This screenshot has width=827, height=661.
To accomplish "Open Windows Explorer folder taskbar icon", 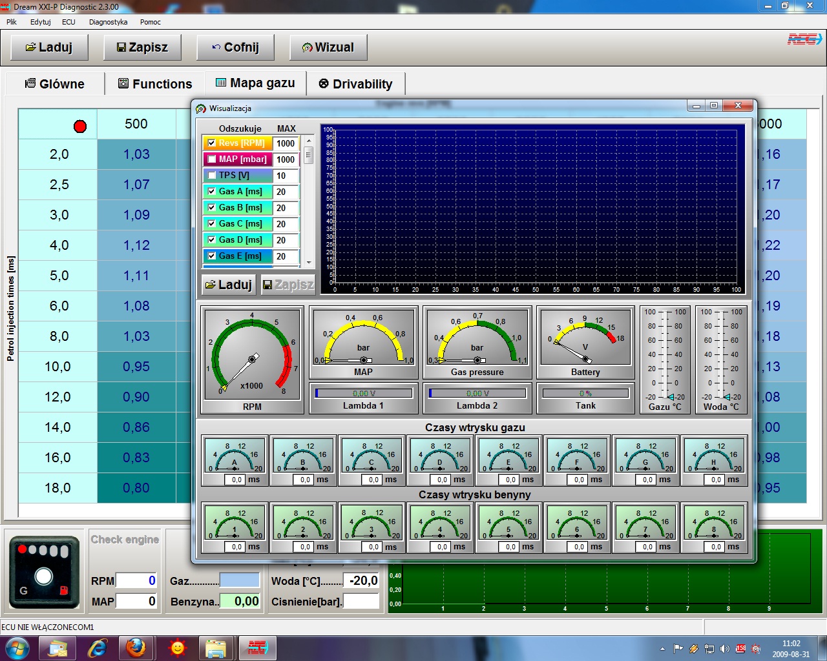I will coord(216,647).
